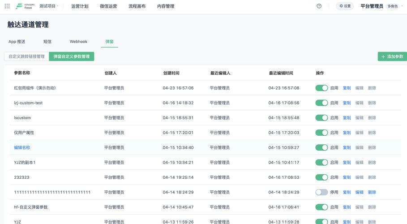The image size is (407, 224).
Task: Click the 232323 parameter name
Action: coord(21,177)
